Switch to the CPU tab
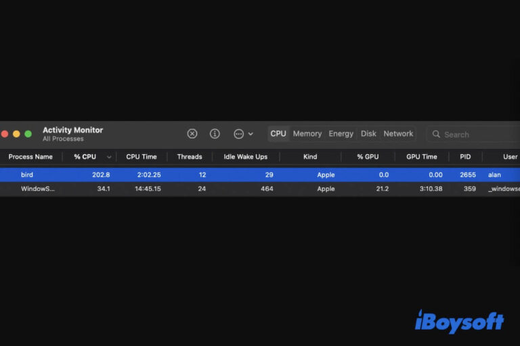 [278, 134]
